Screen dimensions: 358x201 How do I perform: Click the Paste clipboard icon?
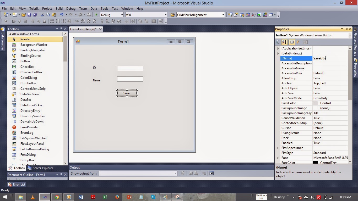(x=54, y=15)
